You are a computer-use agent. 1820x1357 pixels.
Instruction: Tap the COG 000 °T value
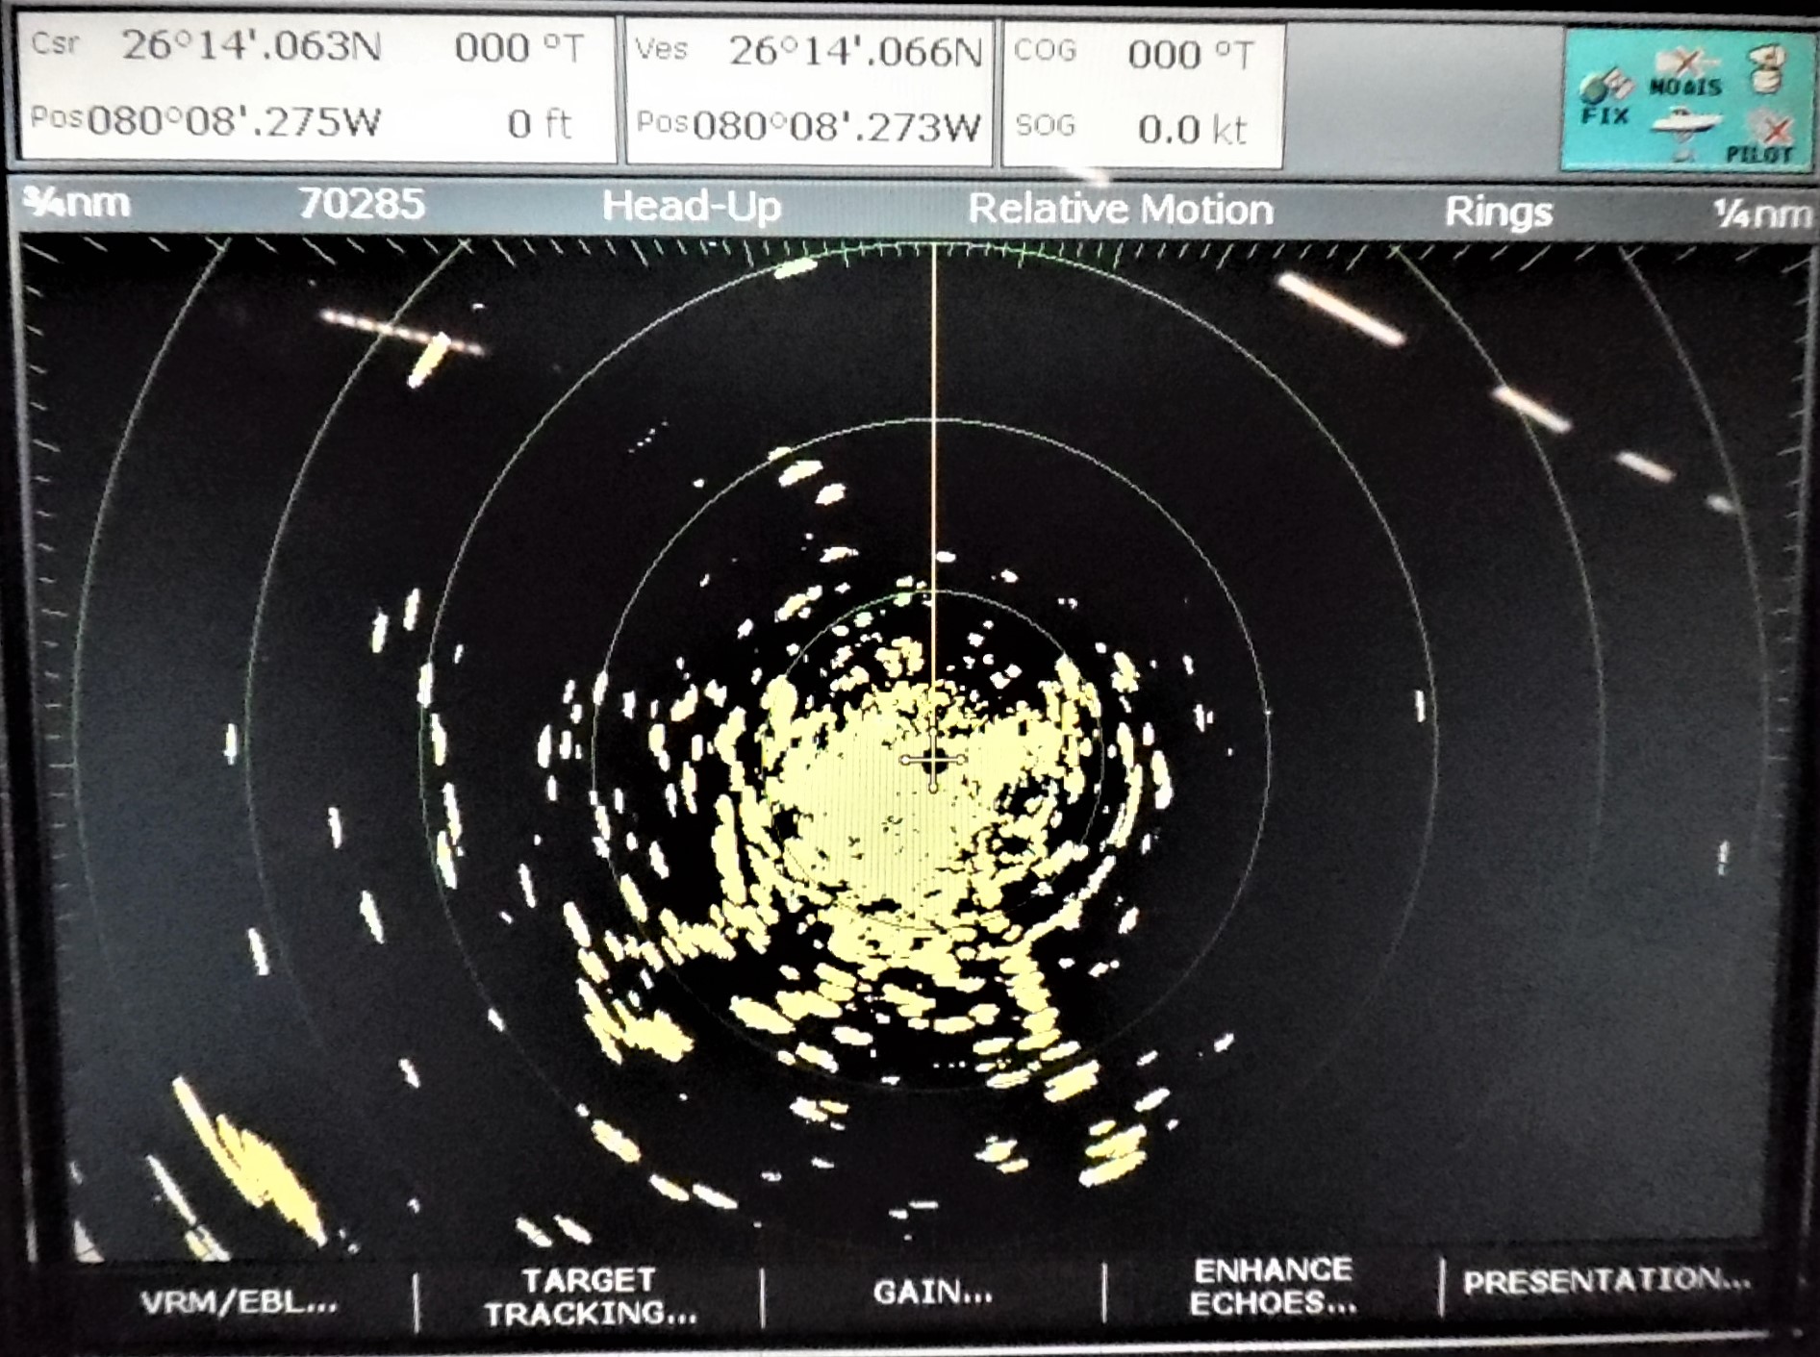(x=1191, y=54)
